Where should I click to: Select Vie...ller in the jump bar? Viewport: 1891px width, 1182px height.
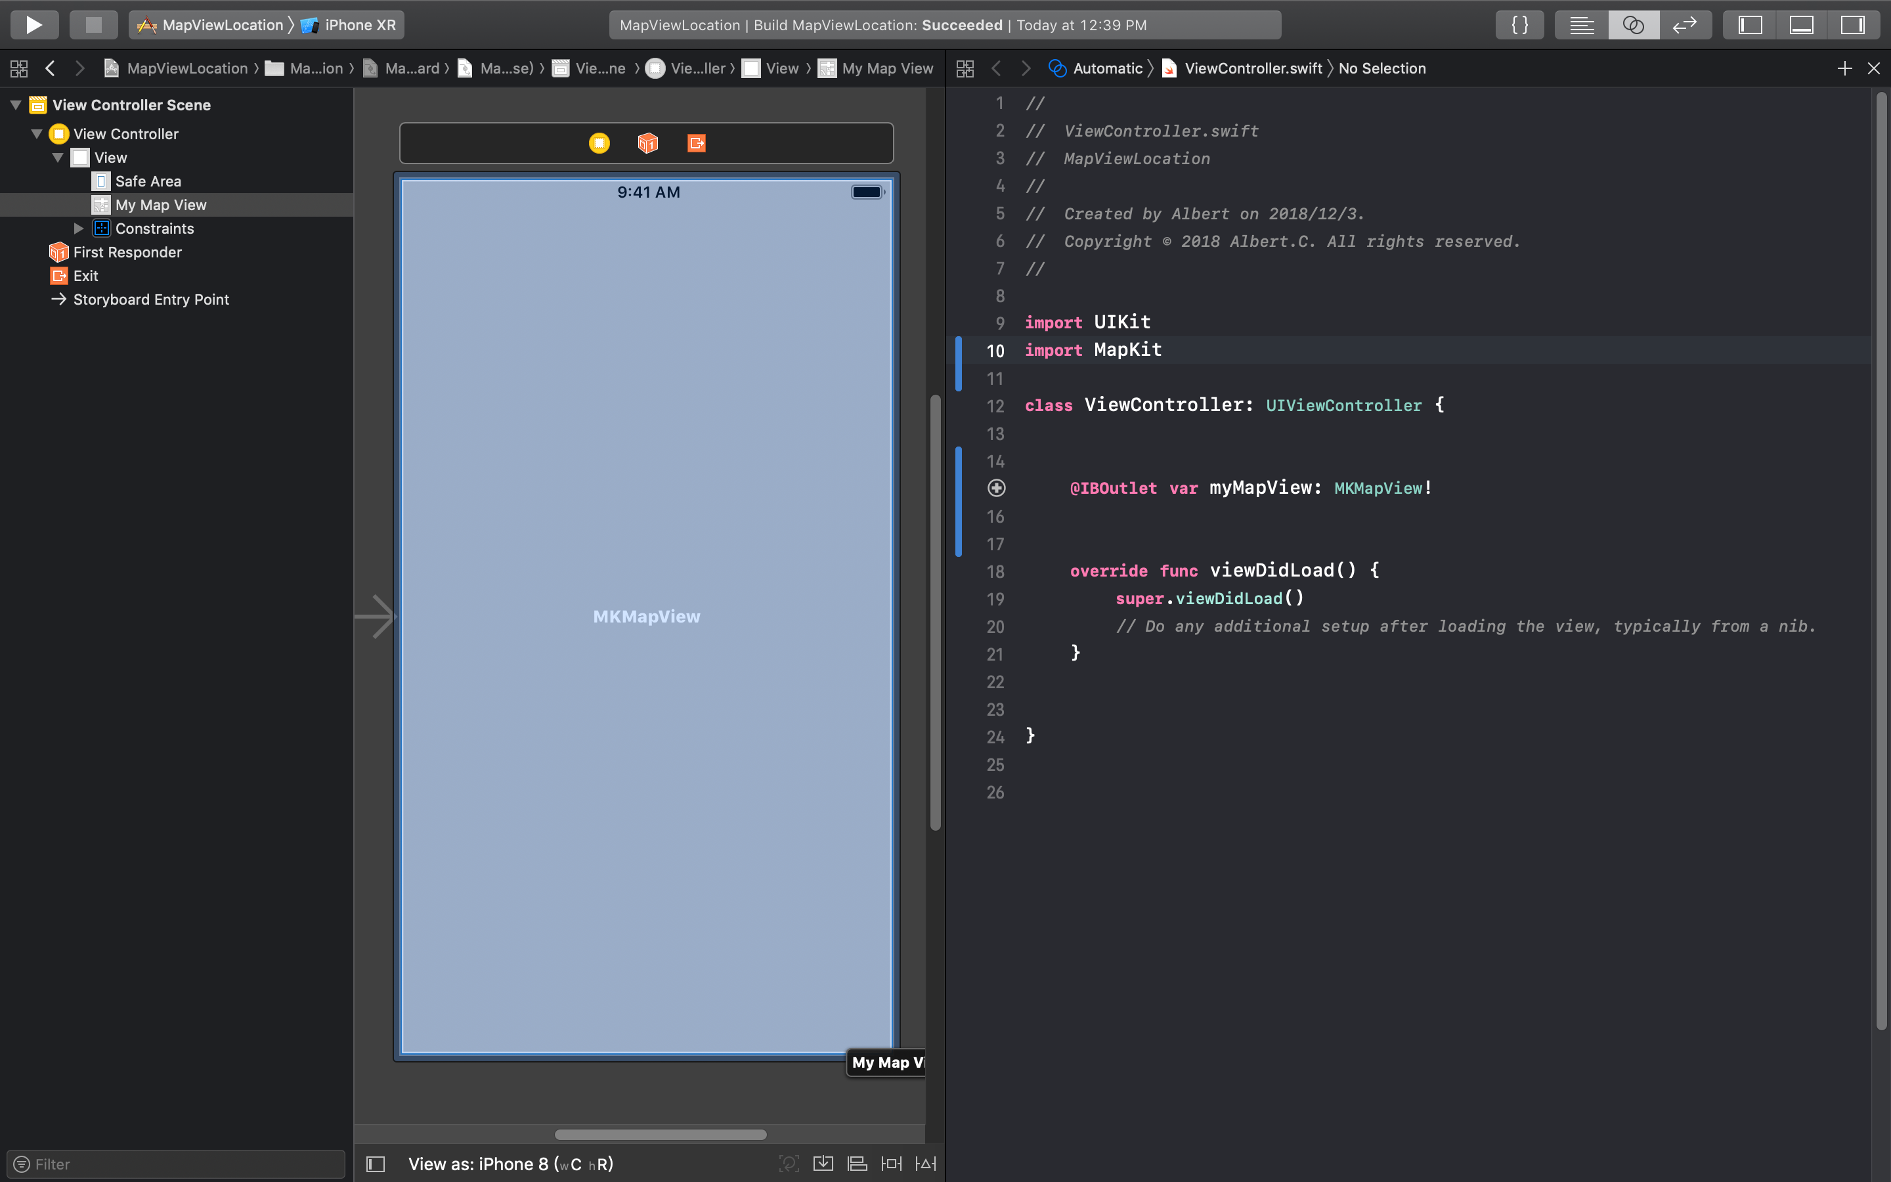(685, 69)
